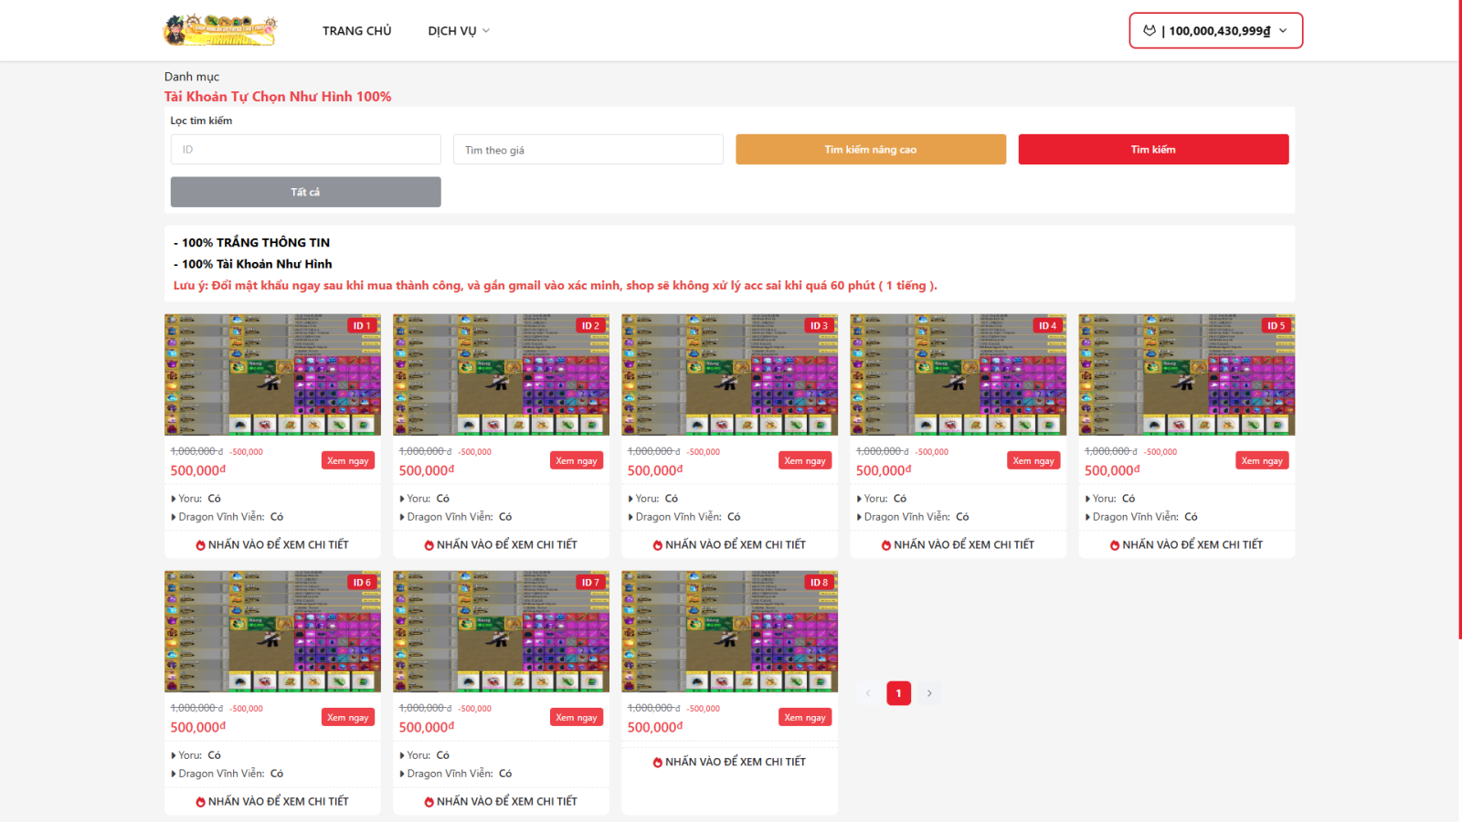Click the red Tìm kiếm button
The height and width of the screenshot is (822, 1462).
point(1153,150)
